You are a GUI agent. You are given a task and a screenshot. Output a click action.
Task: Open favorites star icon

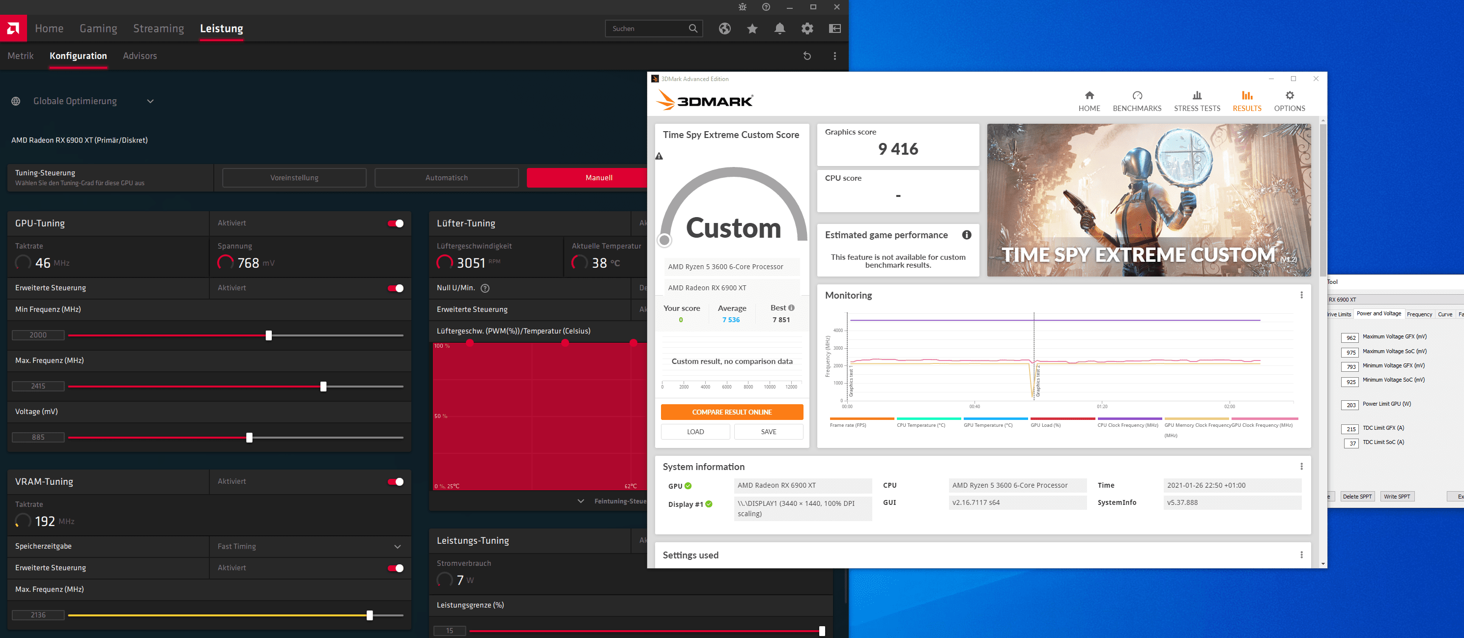(752, 28)
